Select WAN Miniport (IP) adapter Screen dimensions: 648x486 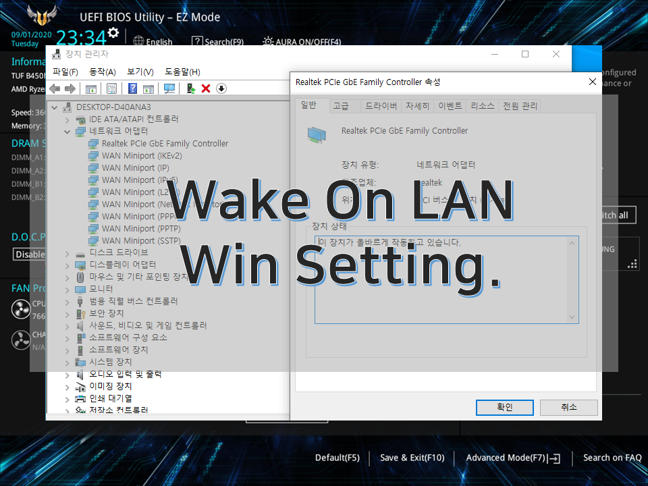click(x=136, y=168)
